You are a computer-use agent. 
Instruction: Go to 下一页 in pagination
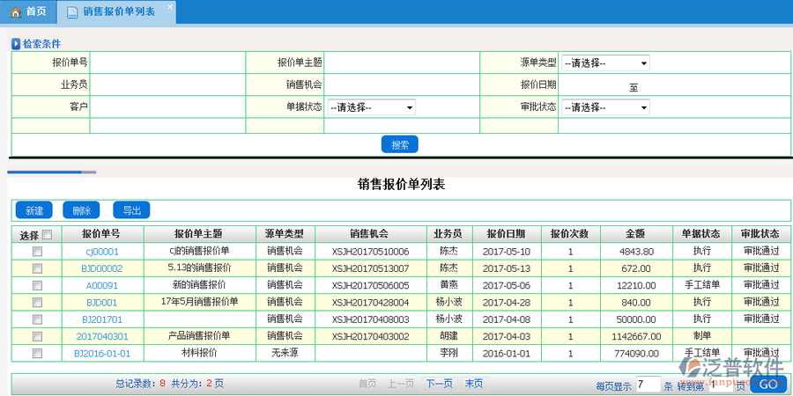pos(439,384)
